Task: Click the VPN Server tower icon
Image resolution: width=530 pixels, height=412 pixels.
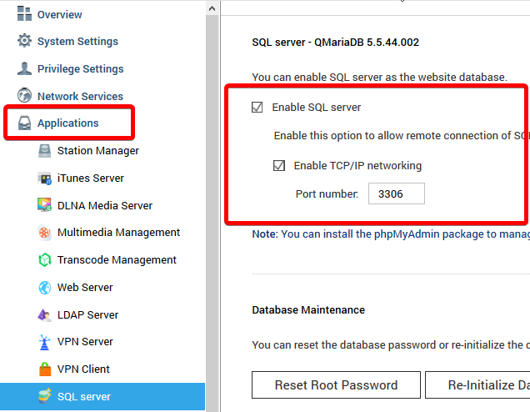Action: tap(45, 342)
